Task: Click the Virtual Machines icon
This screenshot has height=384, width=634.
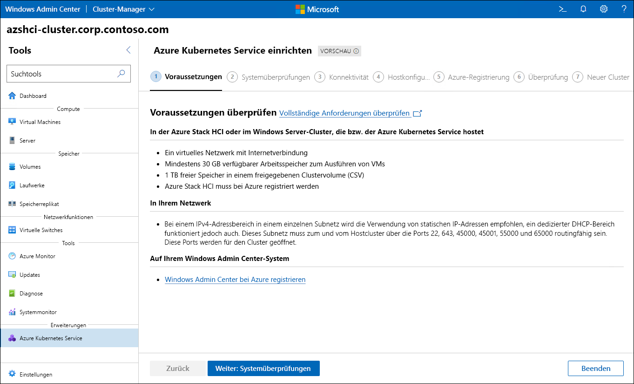Action: pos(12,122)
